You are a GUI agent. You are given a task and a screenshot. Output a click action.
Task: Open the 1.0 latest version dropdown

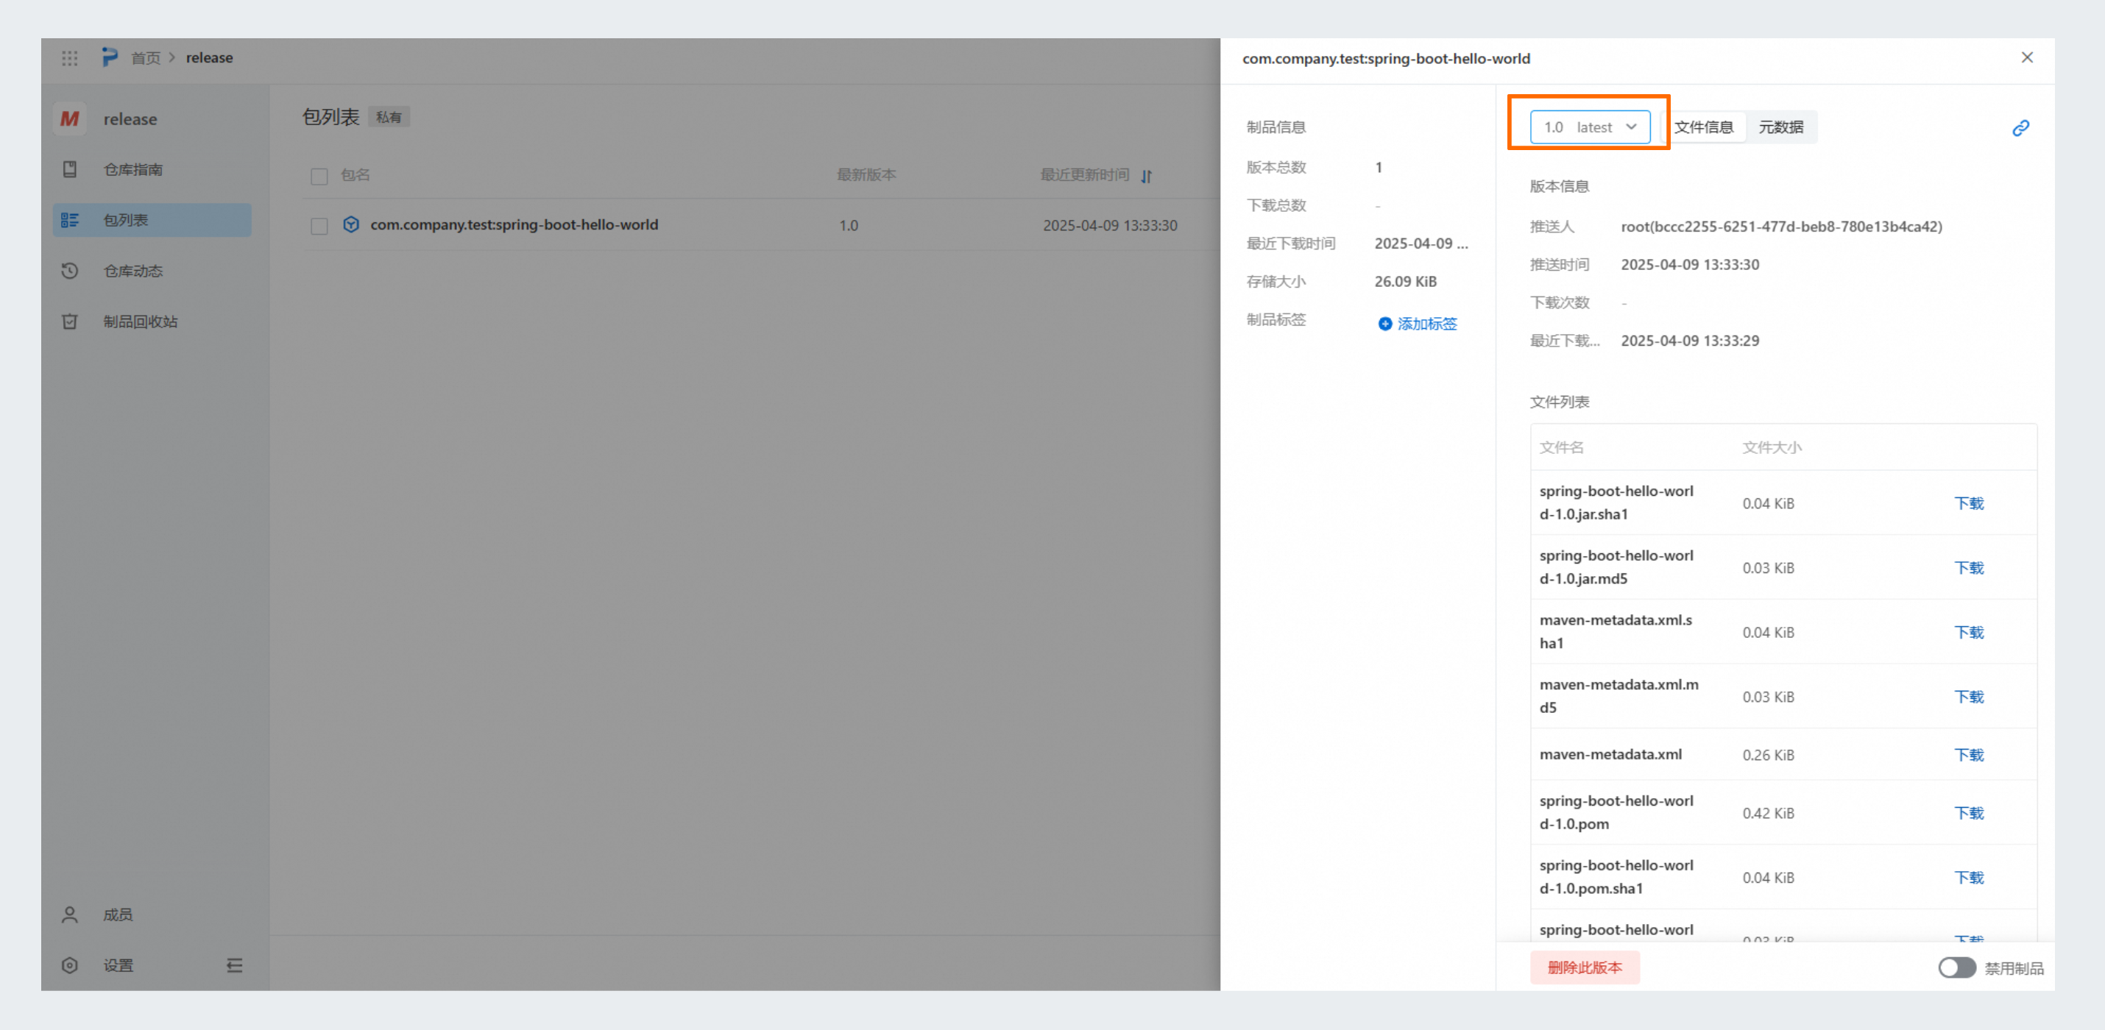[1589, 127]
